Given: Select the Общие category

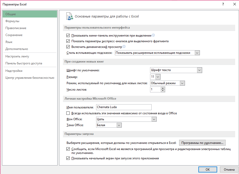Looking at the screenshot, I should pyautogui.click(x=30, y=14).
